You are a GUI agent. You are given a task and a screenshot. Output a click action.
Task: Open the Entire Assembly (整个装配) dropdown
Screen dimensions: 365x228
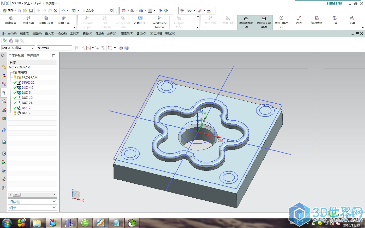54,48
